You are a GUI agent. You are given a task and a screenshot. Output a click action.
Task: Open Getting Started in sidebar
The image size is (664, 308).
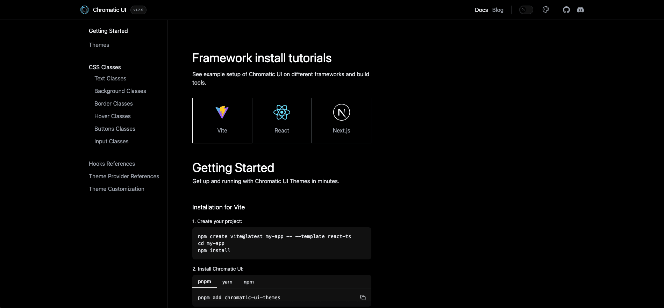click(108, 31)
